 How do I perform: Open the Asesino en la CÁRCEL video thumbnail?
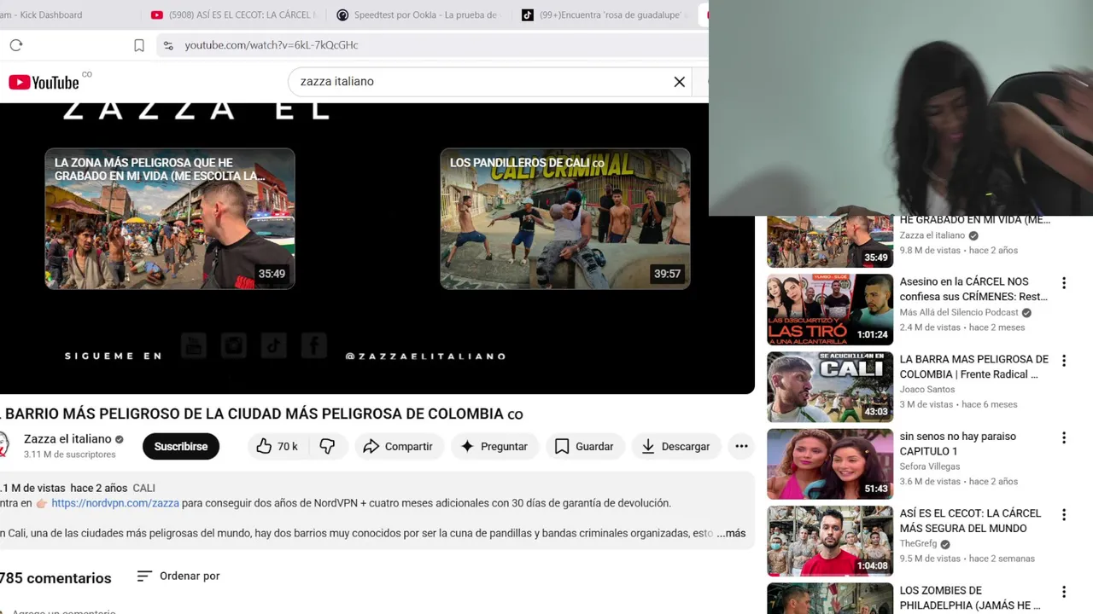pyautogui.click(x=830, y=310)
